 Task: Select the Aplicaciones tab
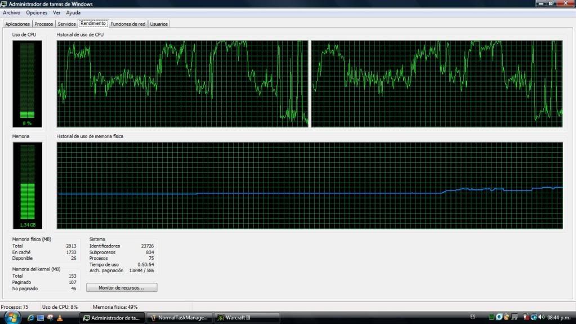(17, 24)
